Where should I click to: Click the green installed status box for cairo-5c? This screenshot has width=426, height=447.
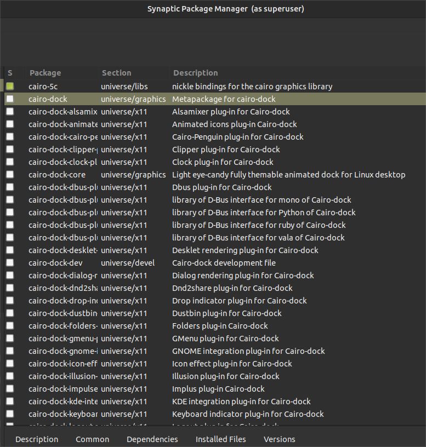(x=10, y=87)
